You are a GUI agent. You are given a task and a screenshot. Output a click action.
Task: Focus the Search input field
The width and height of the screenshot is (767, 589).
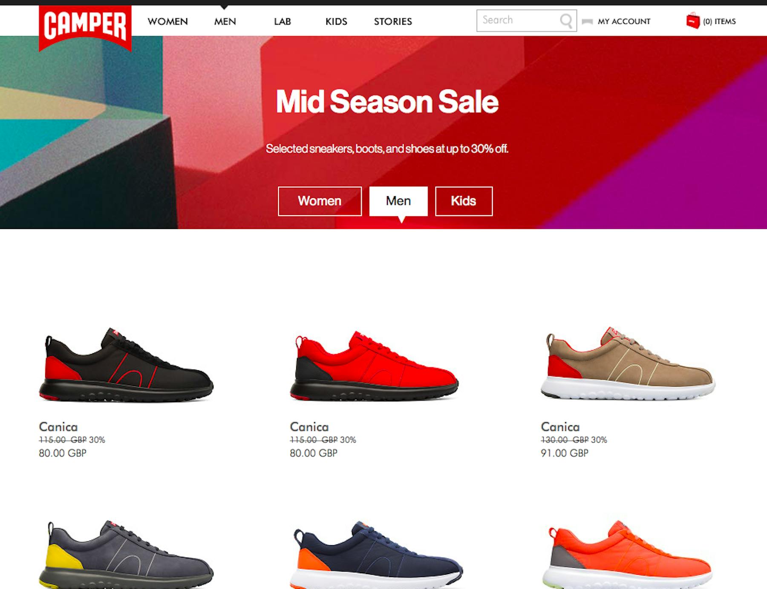point(519,20)
